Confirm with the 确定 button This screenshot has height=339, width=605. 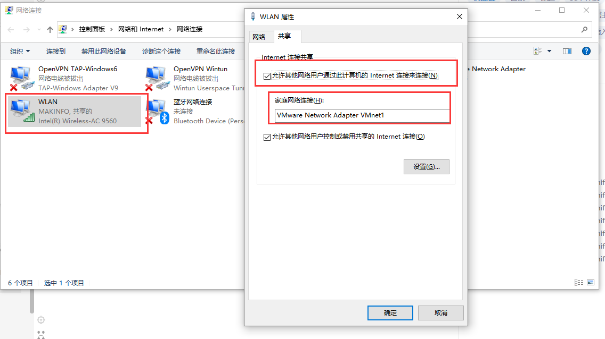pos(390,313)
